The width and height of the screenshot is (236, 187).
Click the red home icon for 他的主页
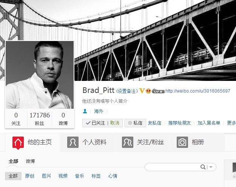[x=18, y=143]
